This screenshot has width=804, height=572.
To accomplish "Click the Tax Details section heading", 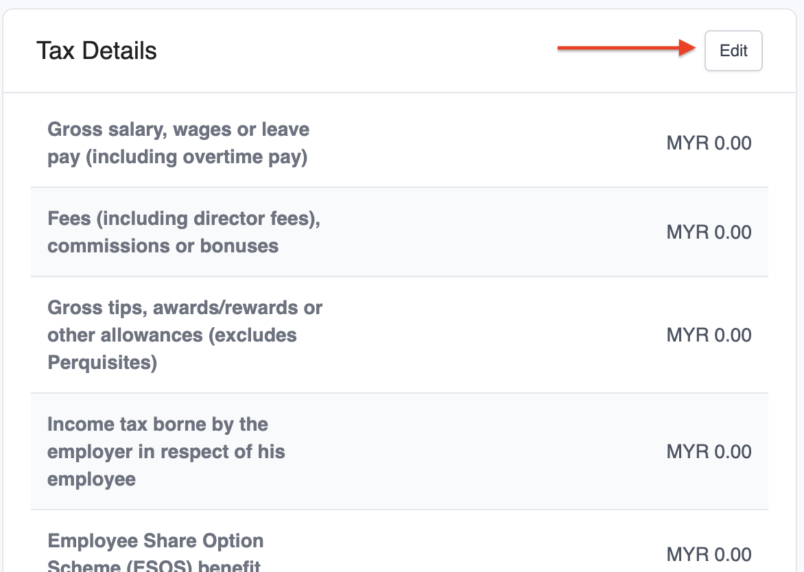I will coord(97,51).
